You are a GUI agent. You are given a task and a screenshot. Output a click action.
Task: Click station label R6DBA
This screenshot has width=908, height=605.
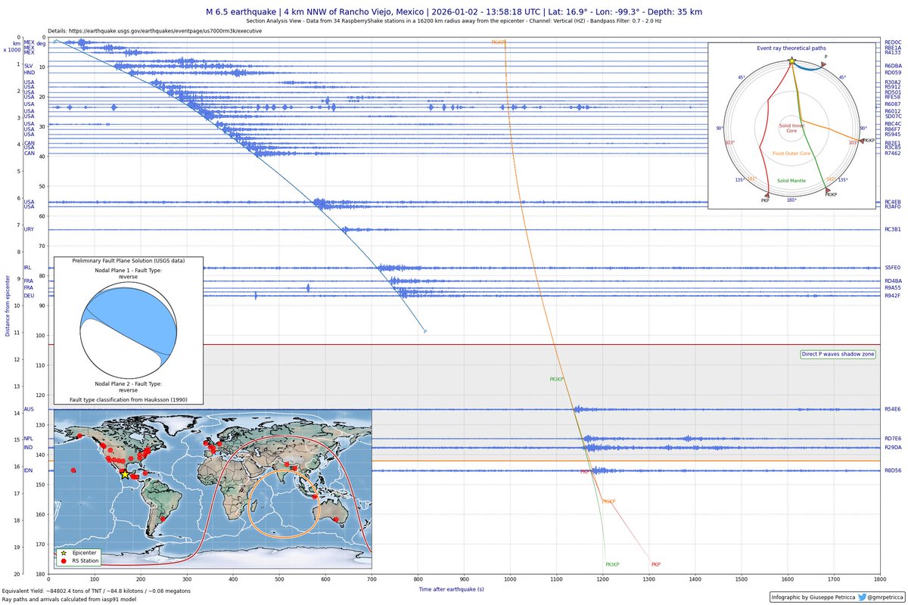pyautogui.click(x=893, y=66)
